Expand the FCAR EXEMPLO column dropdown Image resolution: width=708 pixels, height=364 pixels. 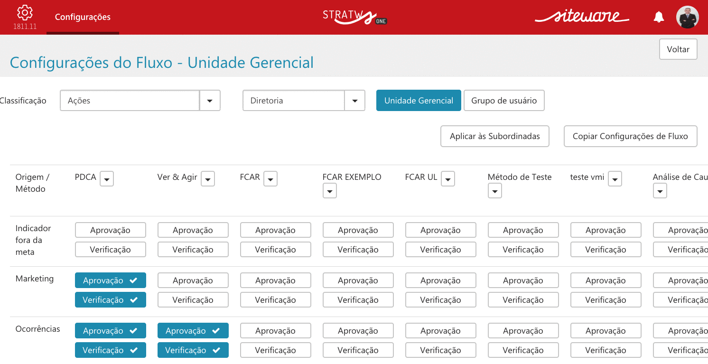pyautogui.click(x=330, y=191)
